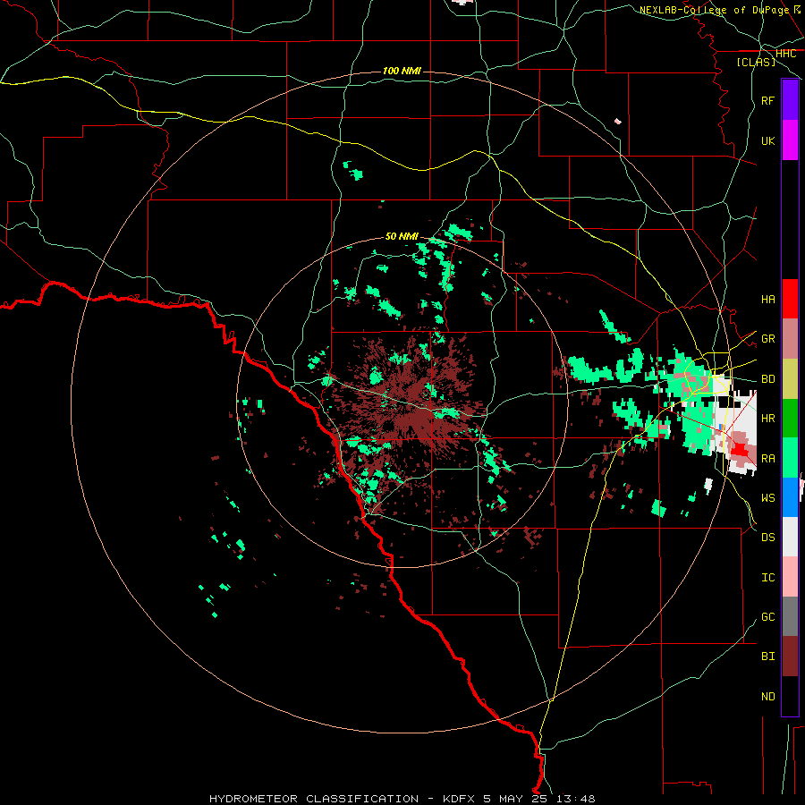Click the red HA legend color swatch
Viewport: 805px width, 805px height.
coord(790,299)
